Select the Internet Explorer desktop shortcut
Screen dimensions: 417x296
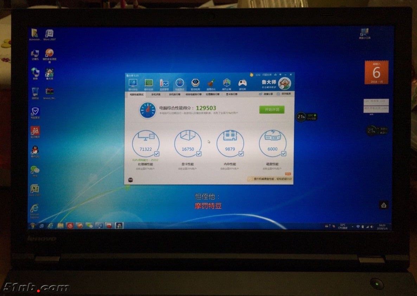(x=35, y=211)
